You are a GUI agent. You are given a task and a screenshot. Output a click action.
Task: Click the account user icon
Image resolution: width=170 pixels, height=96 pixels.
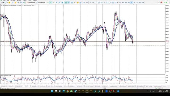click(x=164, y=2)
